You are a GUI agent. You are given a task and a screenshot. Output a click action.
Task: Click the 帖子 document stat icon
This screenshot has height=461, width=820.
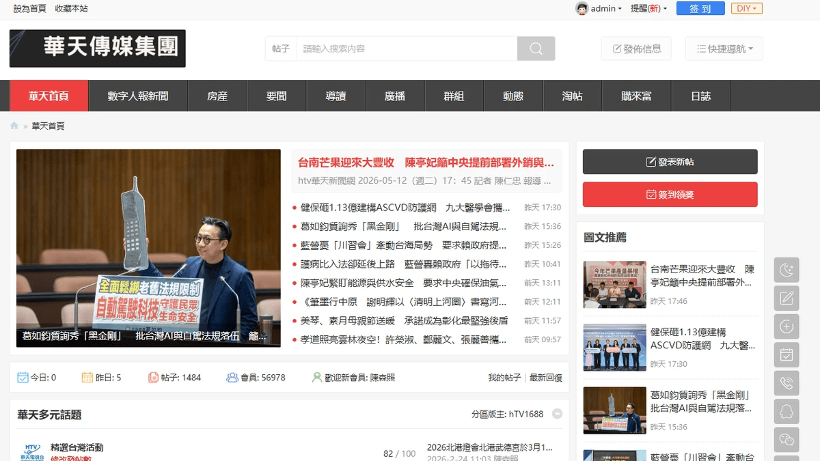point(153,377)
